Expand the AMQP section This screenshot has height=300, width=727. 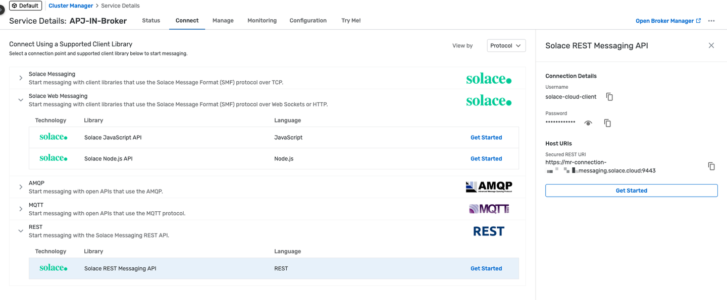[21, 187]
